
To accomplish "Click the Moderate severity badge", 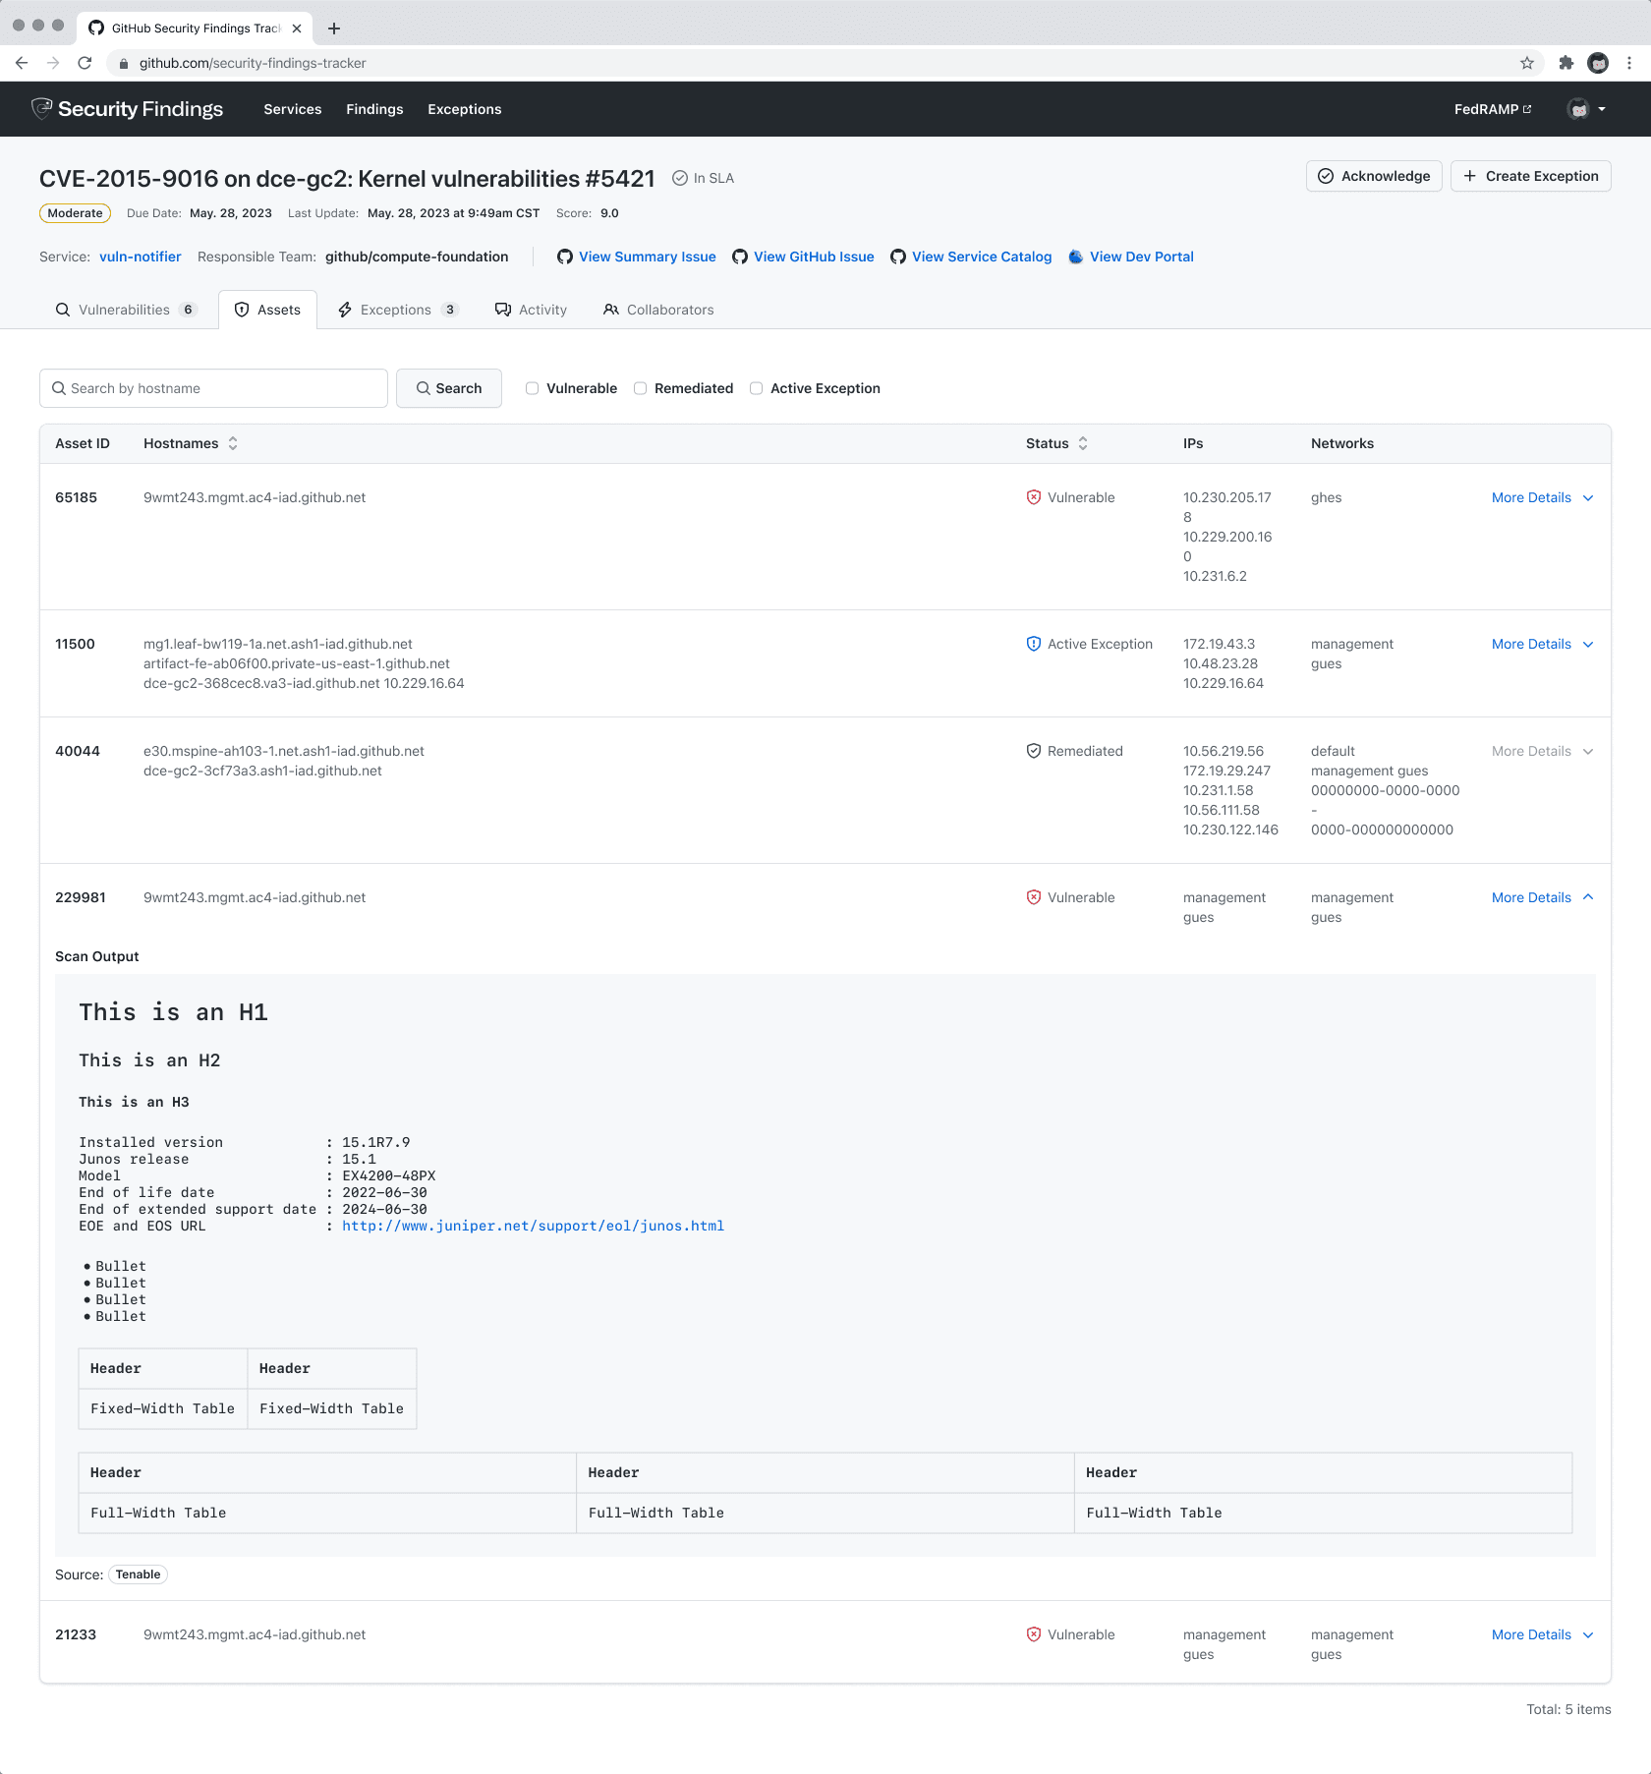I will coord(75,213).
